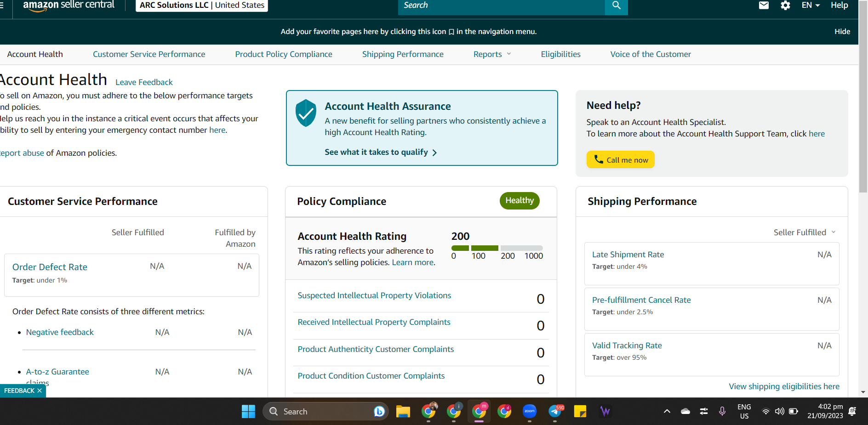Open the Valid Tracking Rate link
868x425 pixels.
click(x=627, y=346)
